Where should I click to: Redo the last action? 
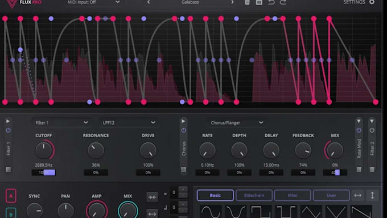point(283,2)
